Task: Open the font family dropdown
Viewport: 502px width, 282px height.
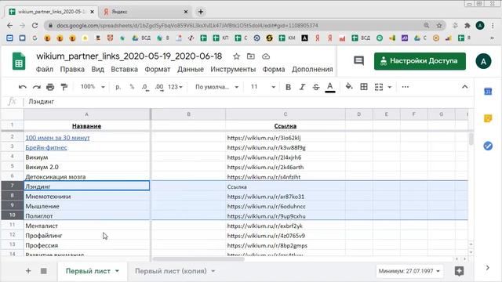Action: 216,87
